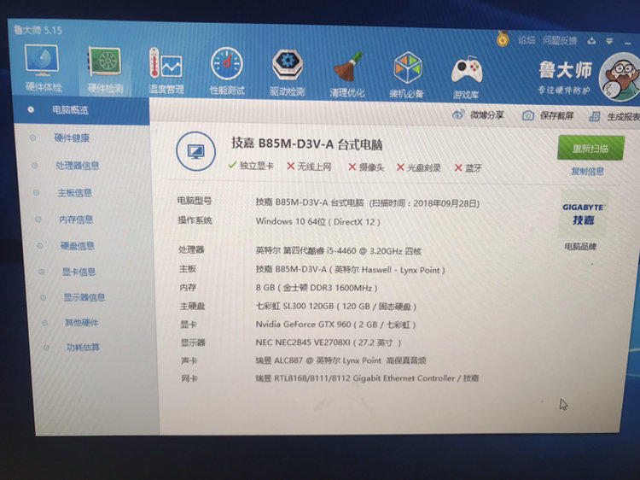Click monitor value NEC NEC2B45 VE2708XI
This screenshot has height=480, width=640.
[x=329, y=342]
